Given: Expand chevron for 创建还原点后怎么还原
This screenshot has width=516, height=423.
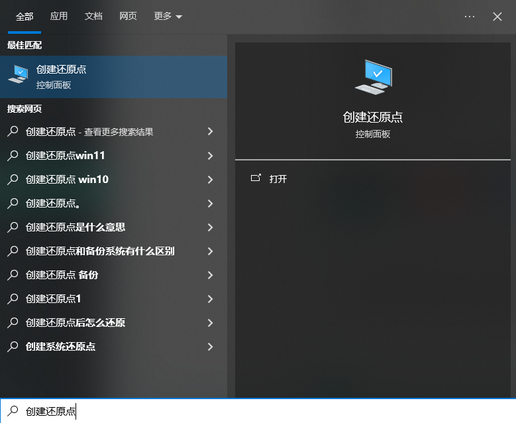Looking at the screenshot, I should (210, 323).
